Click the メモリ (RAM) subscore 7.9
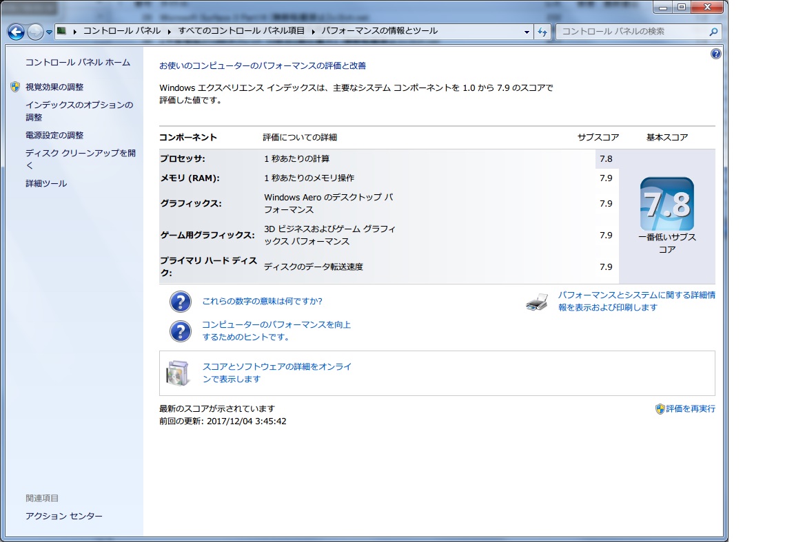 pos(606,178)
